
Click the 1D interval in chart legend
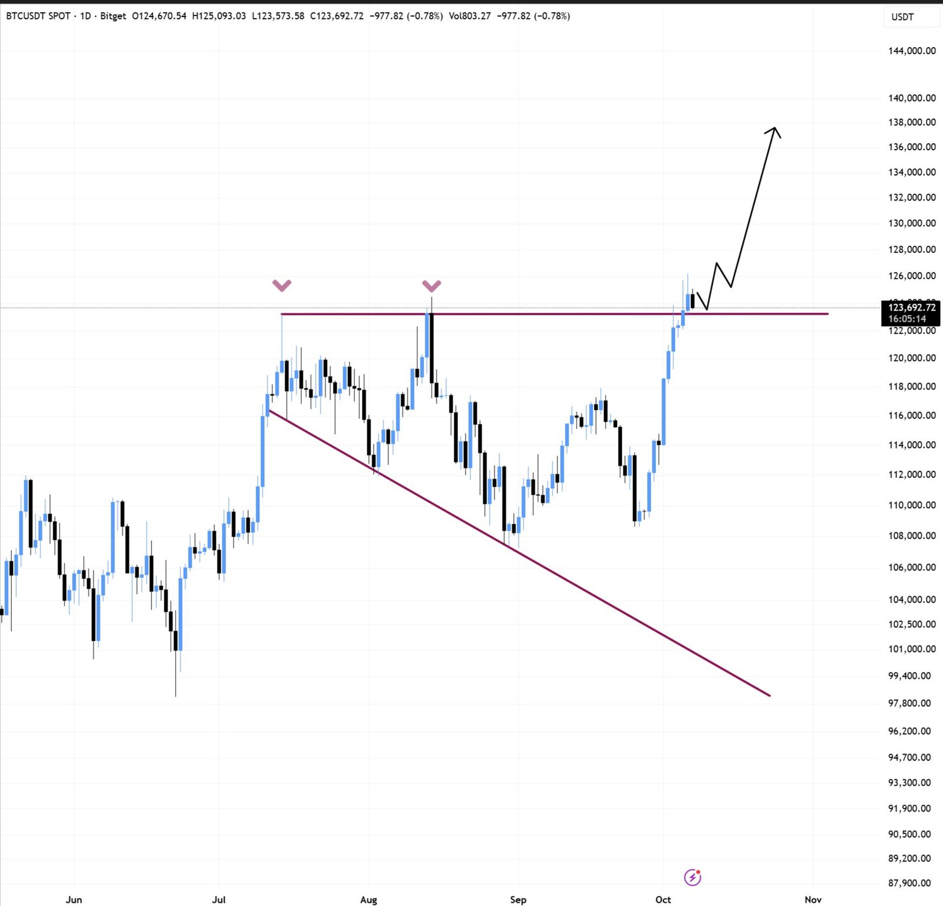[x=85, y=16]
